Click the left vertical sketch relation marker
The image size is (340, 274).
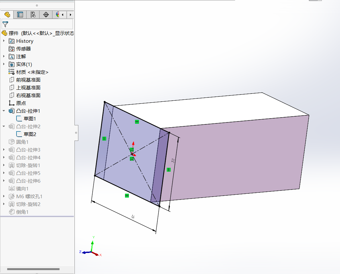point(104,139)
